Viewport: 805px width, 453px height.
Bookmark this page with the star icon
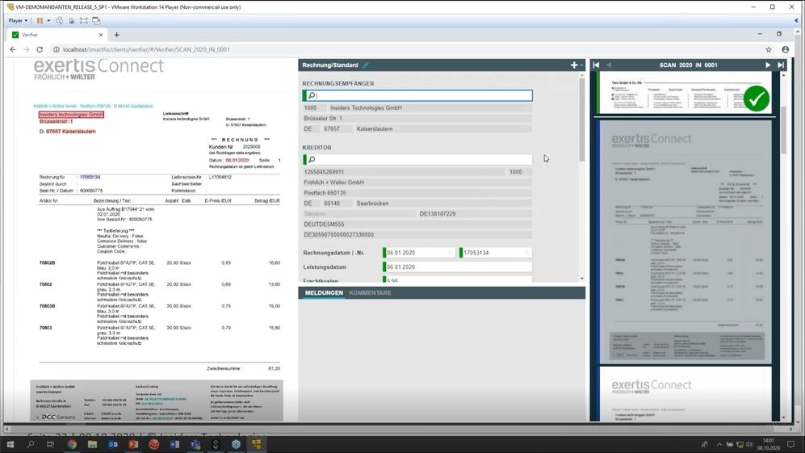click(x=765, y=49)
